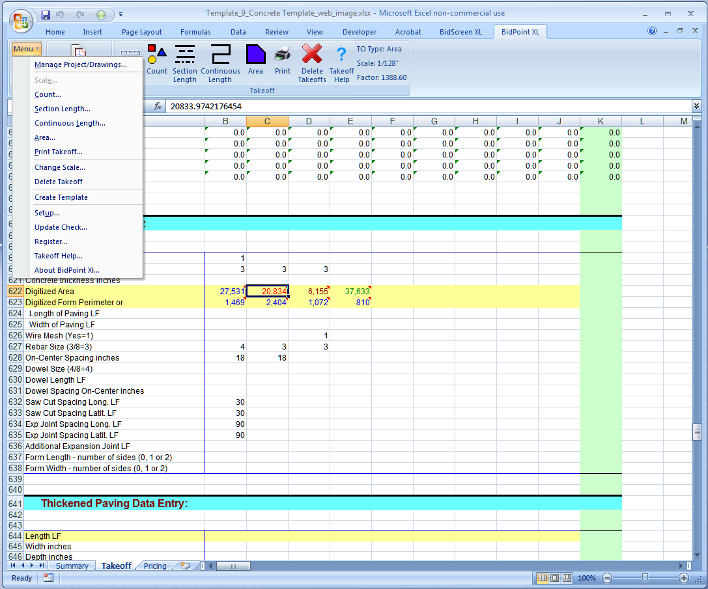
Task: Open the BidPoint Menu dropdown
Action: tap(26, 48)
